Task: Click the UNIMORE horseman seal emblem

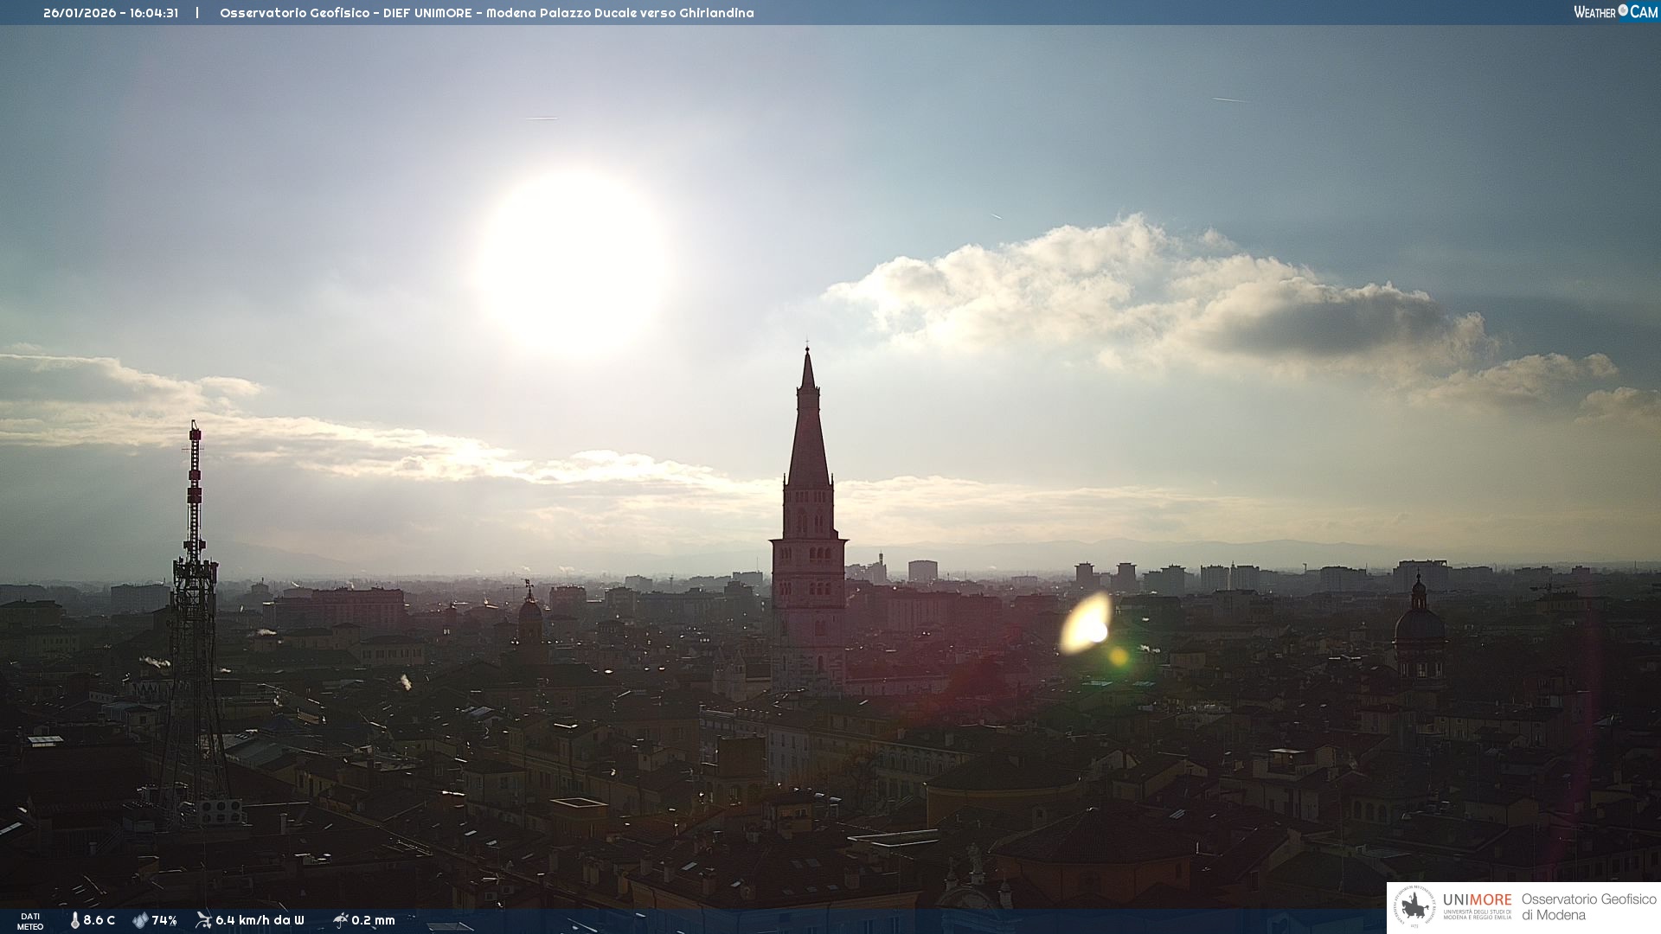Action: pos(1414,907)
